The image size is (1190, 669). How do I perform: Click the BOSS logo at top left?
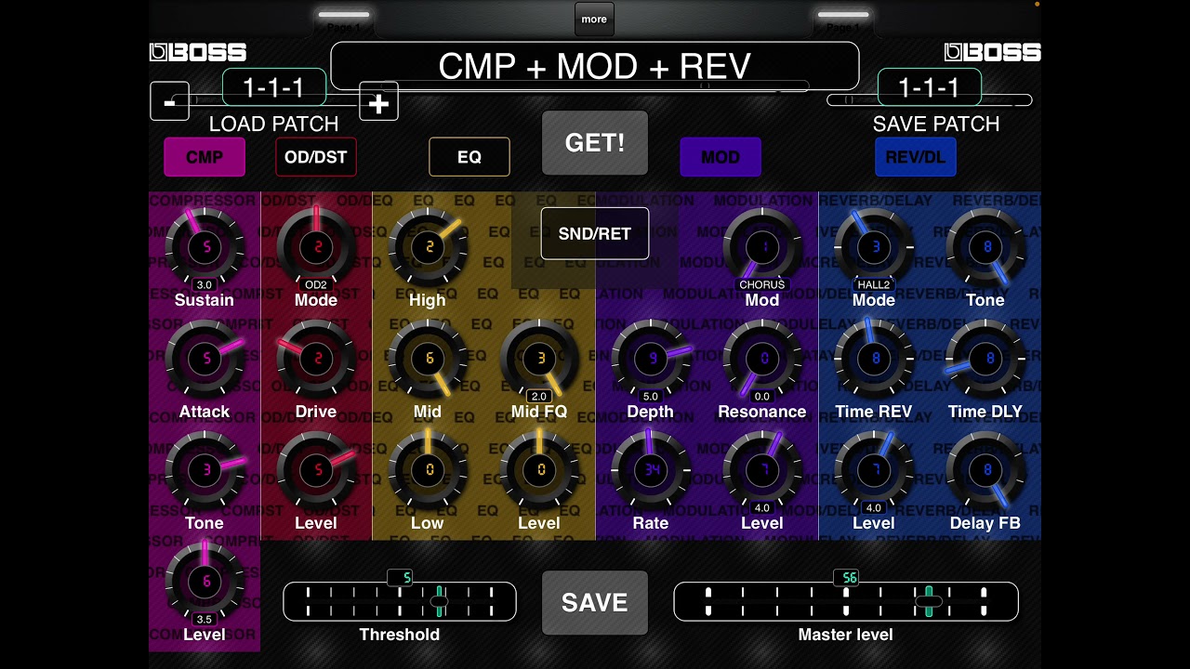click(198, 53)
